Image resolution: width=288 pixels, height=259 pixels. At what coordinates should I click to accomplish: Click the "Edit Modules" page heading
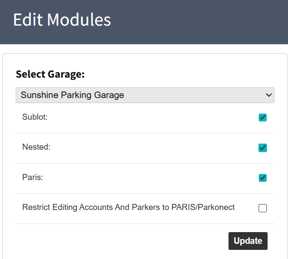[x=62, y=20]
